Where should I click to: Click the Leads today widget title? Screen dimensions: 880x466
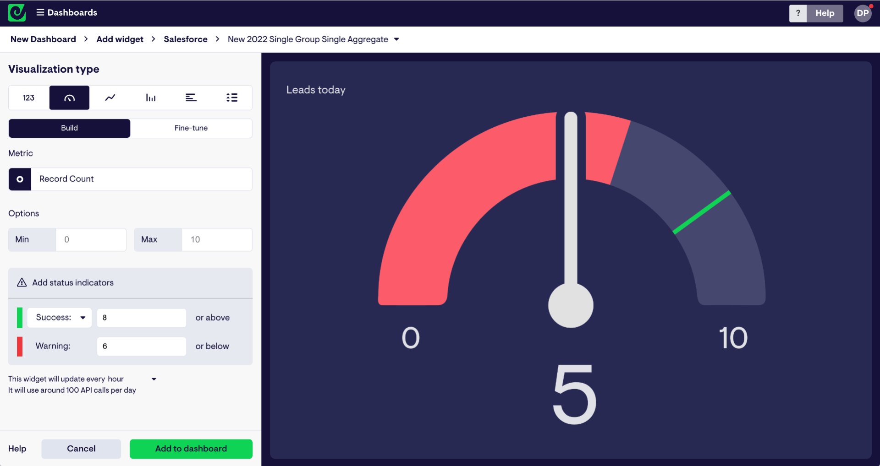click(316, 90)
